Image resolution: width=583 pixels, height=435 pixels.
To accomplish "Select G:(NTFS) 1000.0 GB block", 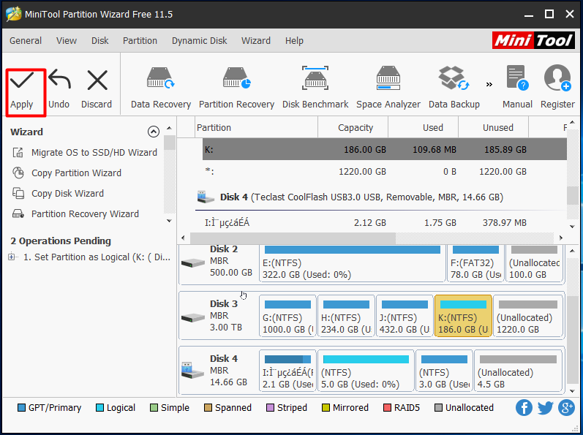I will pyautogui.click(x=287, y=316).
